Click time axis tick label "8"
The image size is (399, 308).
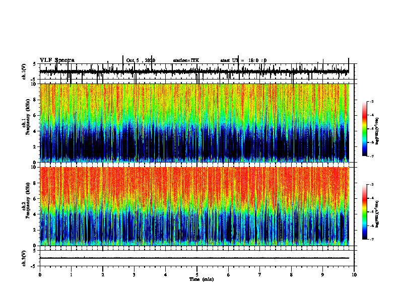(291, 275)
